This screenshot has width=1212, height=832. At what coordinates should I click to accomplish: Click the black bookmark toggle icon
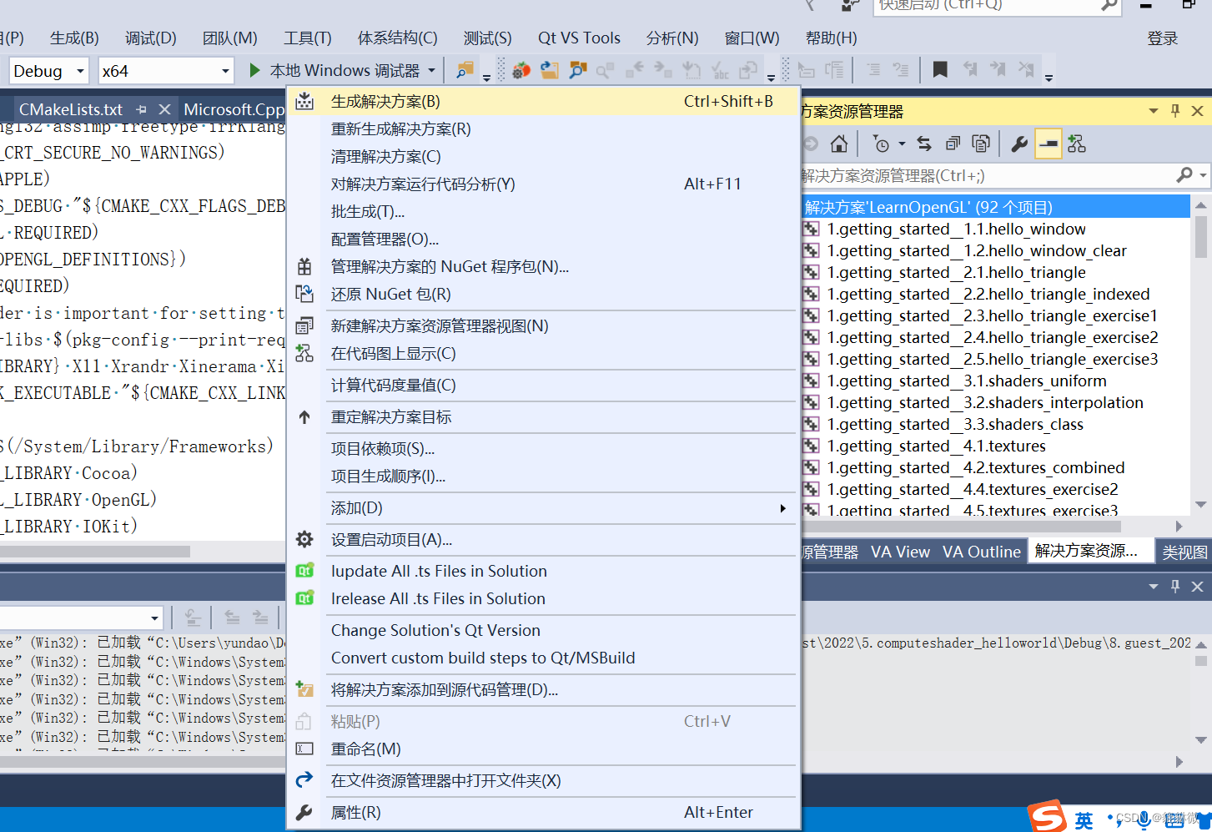point(940,69)
